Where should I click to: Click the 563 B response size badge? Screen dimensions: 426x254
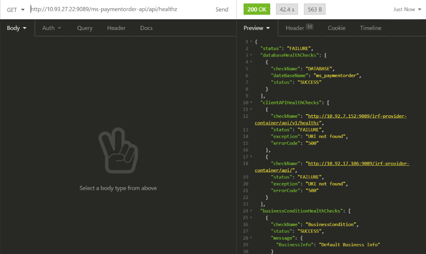(314, 9)
